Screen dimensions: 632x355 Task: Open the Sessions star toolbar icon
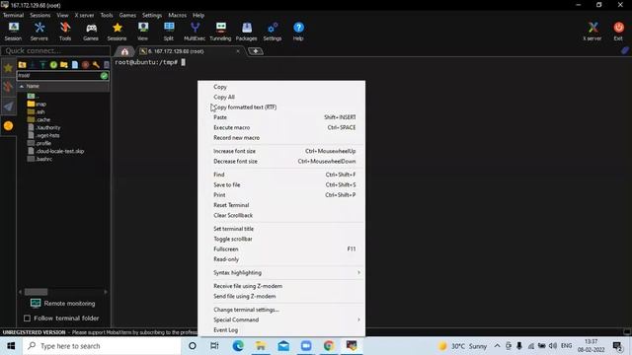[x=117, y=32]
